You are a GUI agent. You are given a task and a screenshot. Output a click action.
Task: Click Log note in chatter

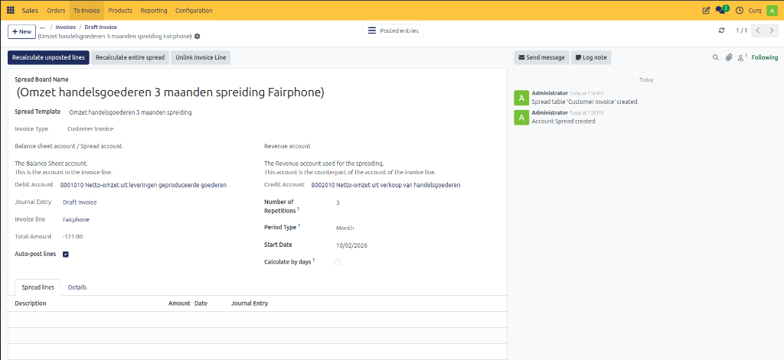coord(591,57)
